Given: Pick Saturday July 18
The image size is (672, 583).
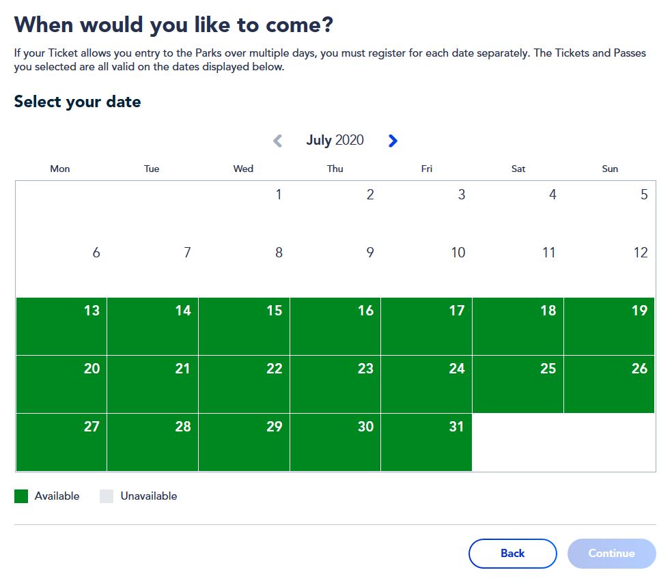Looking at the screenshot, I should pyautogui.click(x=518, y=326).
